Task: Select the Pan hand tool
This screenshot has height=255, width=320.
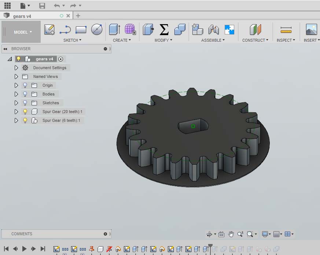Action: click(x=231, y=234)
